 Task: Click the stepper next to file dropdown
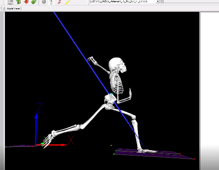(x=162, y=1)
